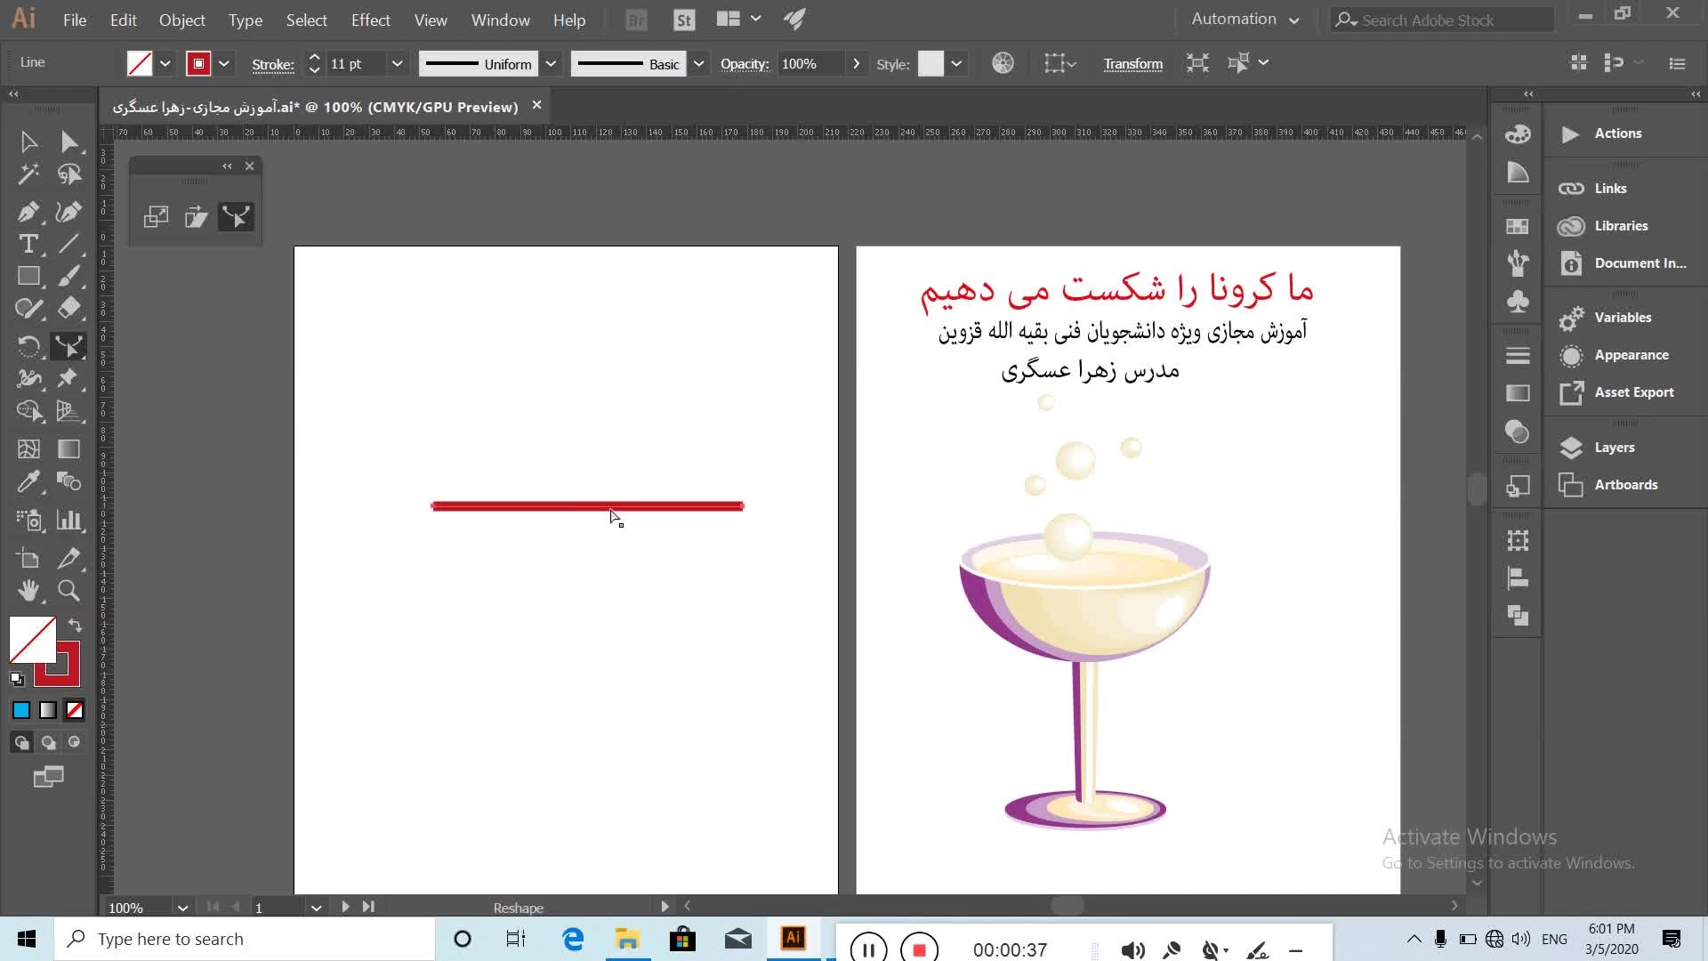Image resolution: width=1708 pixels, height=961 pixels.
Task: Set paint to None mode
Action: (75, 710)
